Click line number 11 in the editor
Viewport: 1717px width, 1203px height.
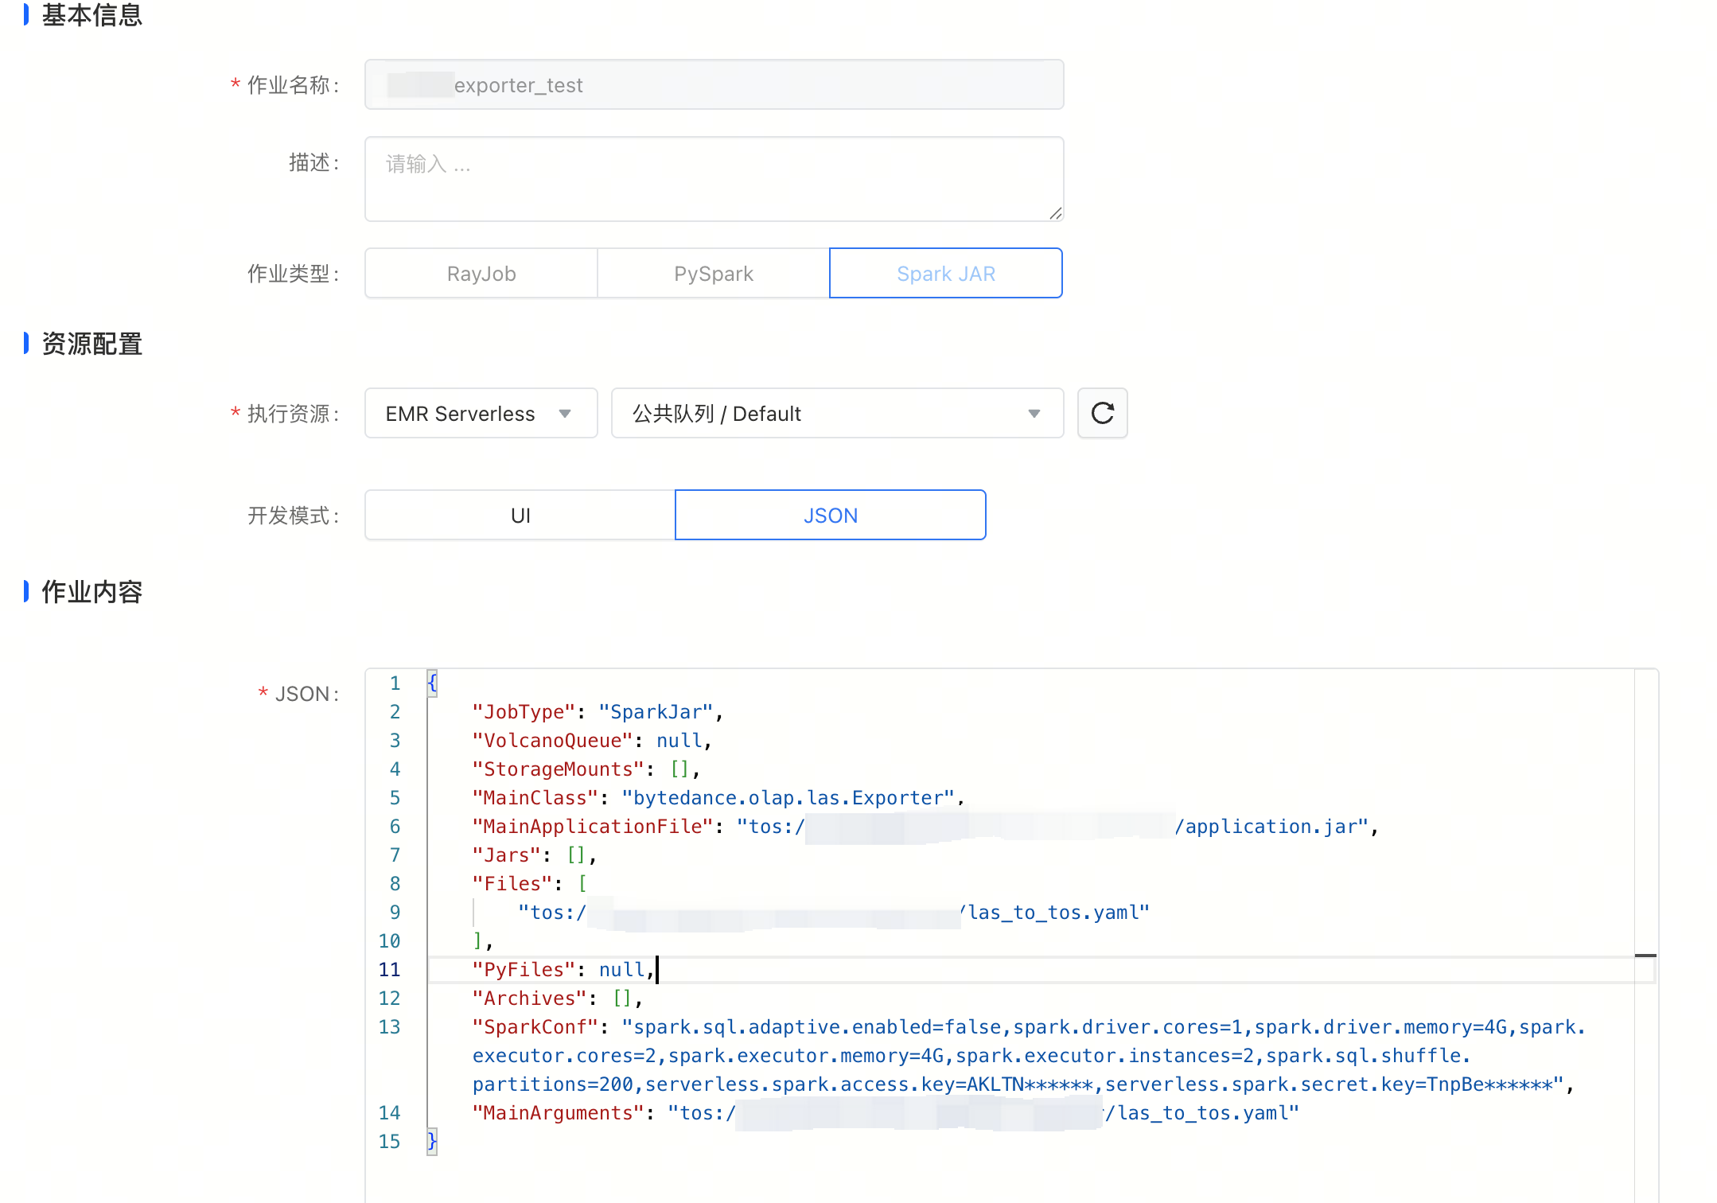tap(389, 970)
